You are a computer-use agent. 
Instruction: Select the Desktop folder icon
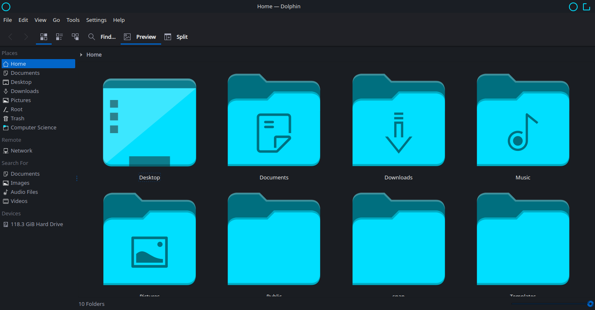pos(150,122)
